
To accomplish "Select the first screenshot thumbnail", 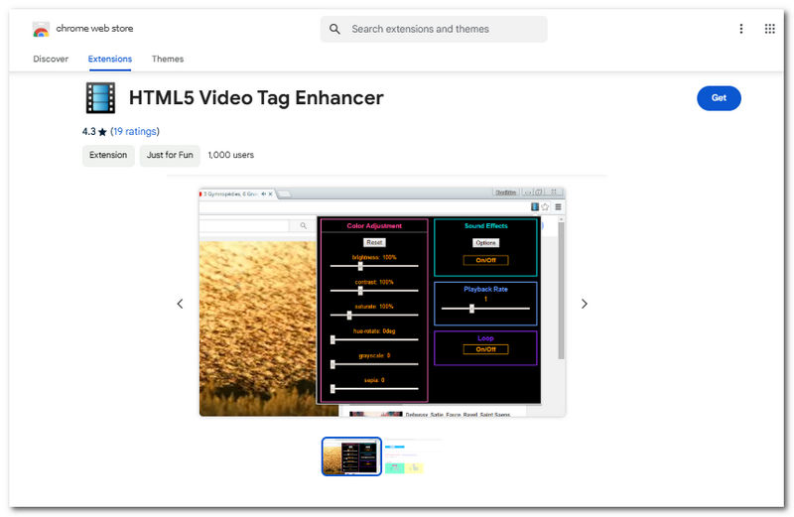I will pyautogui.click(x=351, y=456).
